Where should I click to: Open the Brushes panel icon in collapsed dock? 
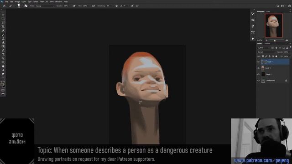(x=253, y=14)
